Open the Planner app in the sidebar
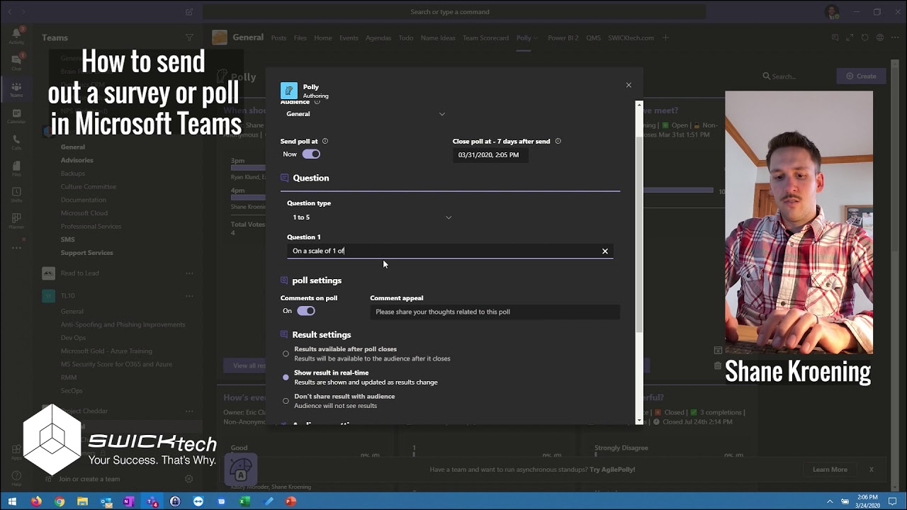Screen dimensions: 907x510 (16, 220)
